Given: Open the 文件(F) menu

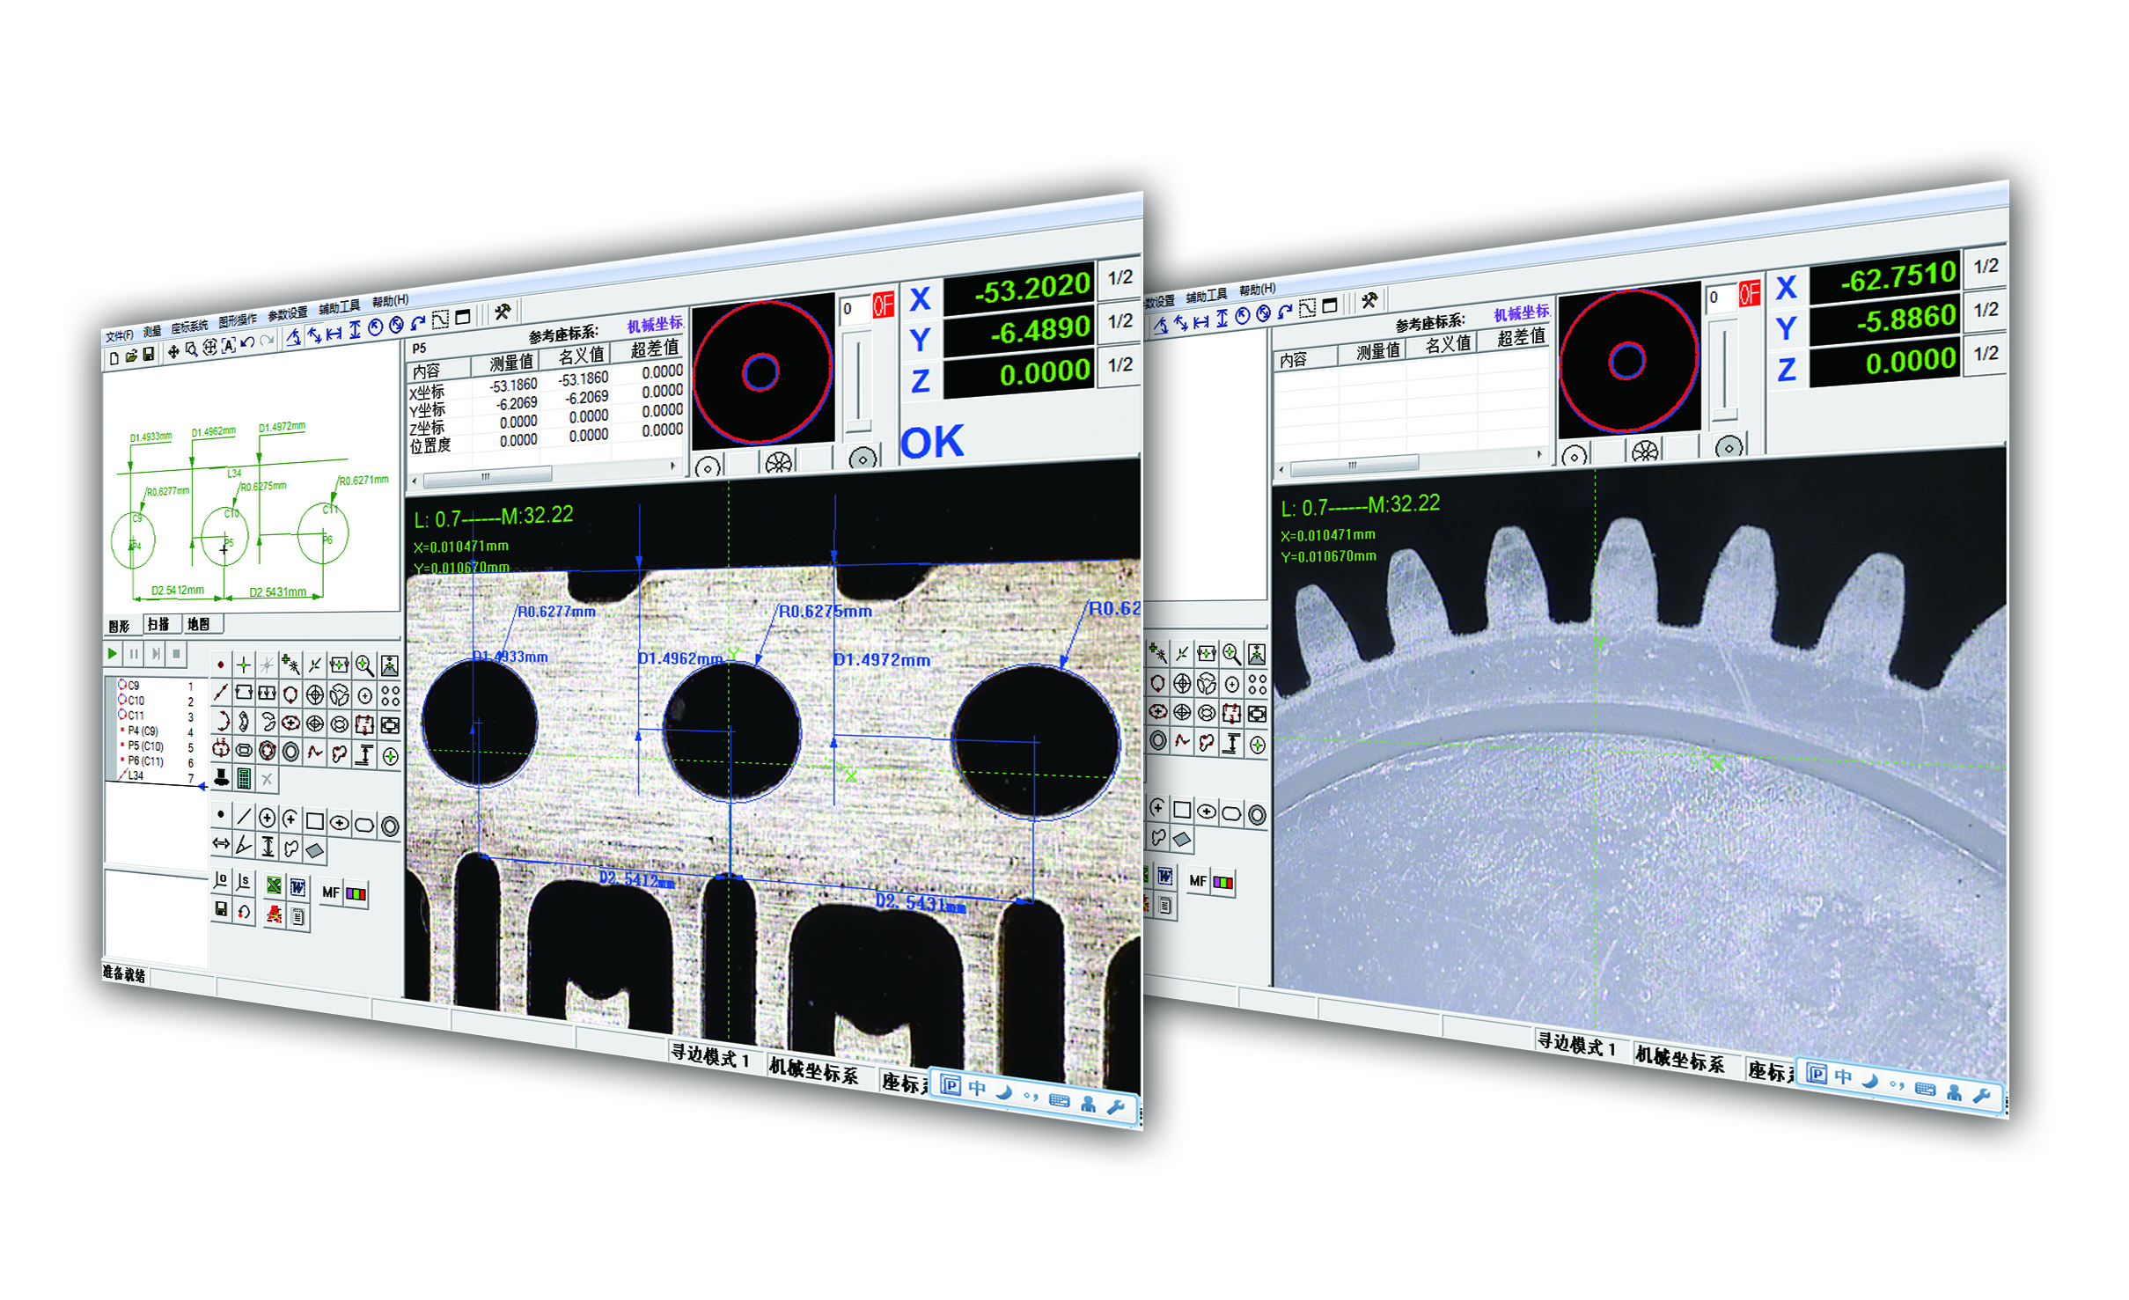Looking at the screenshot, I should (119, 335).
